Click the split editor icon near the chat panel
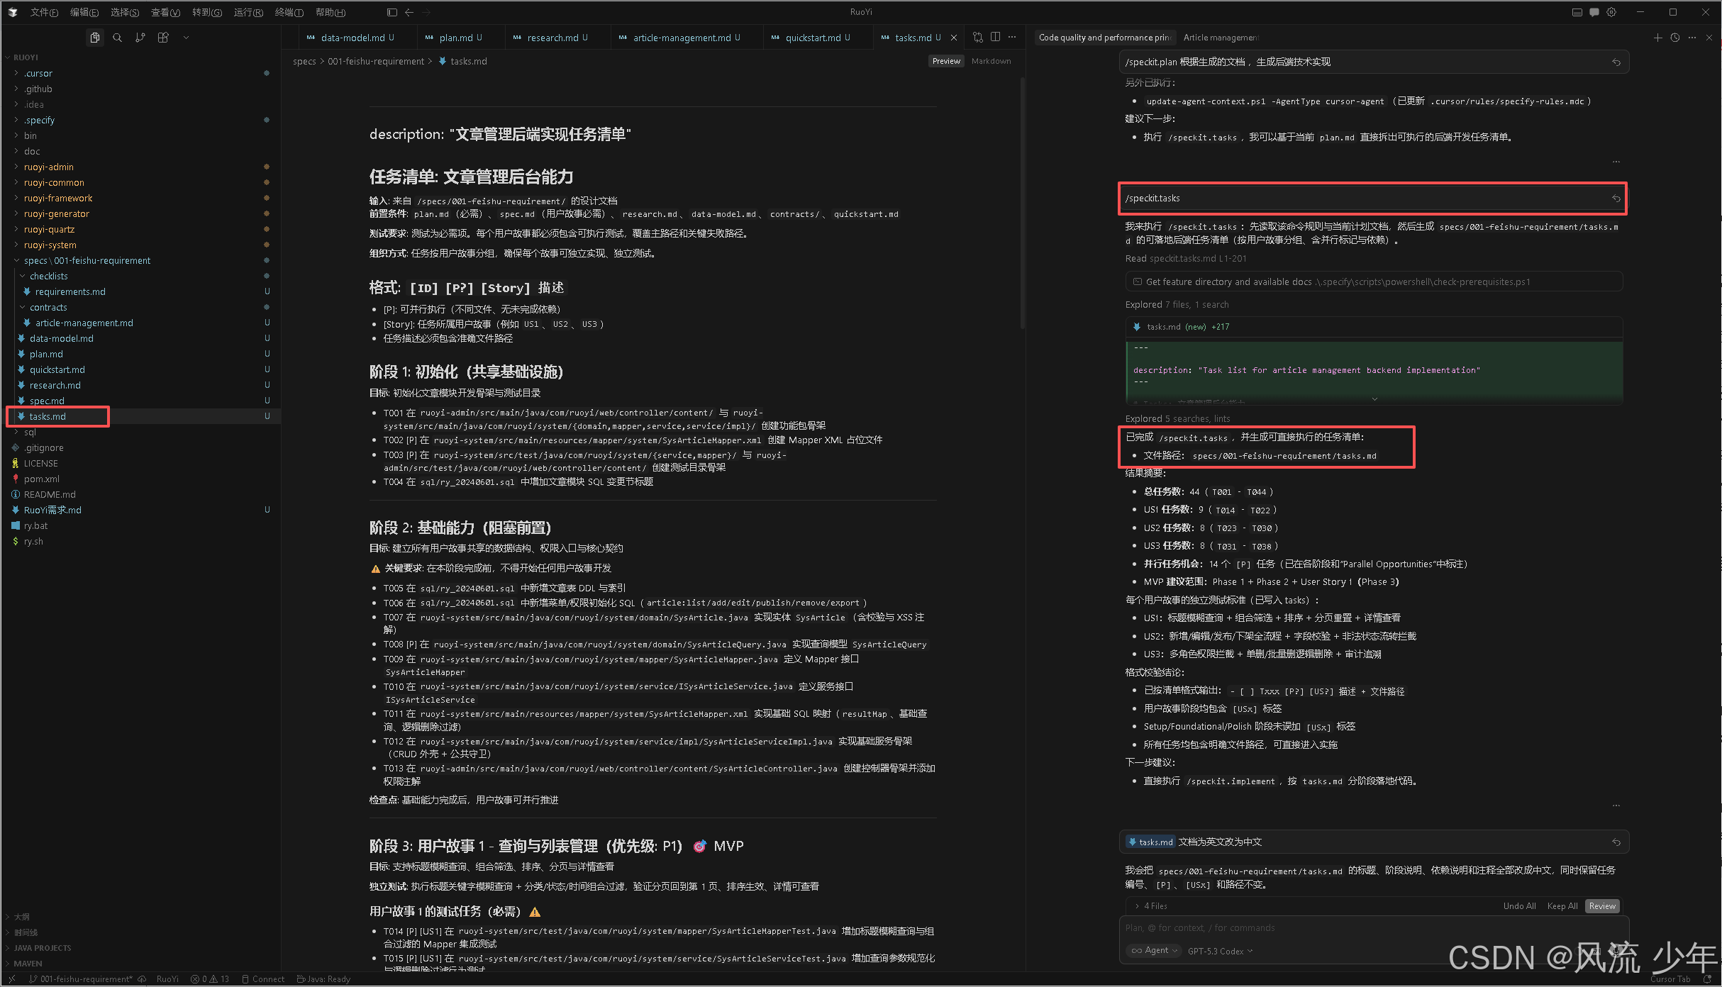The image size is (1722, 987). (x=995, y=37)
